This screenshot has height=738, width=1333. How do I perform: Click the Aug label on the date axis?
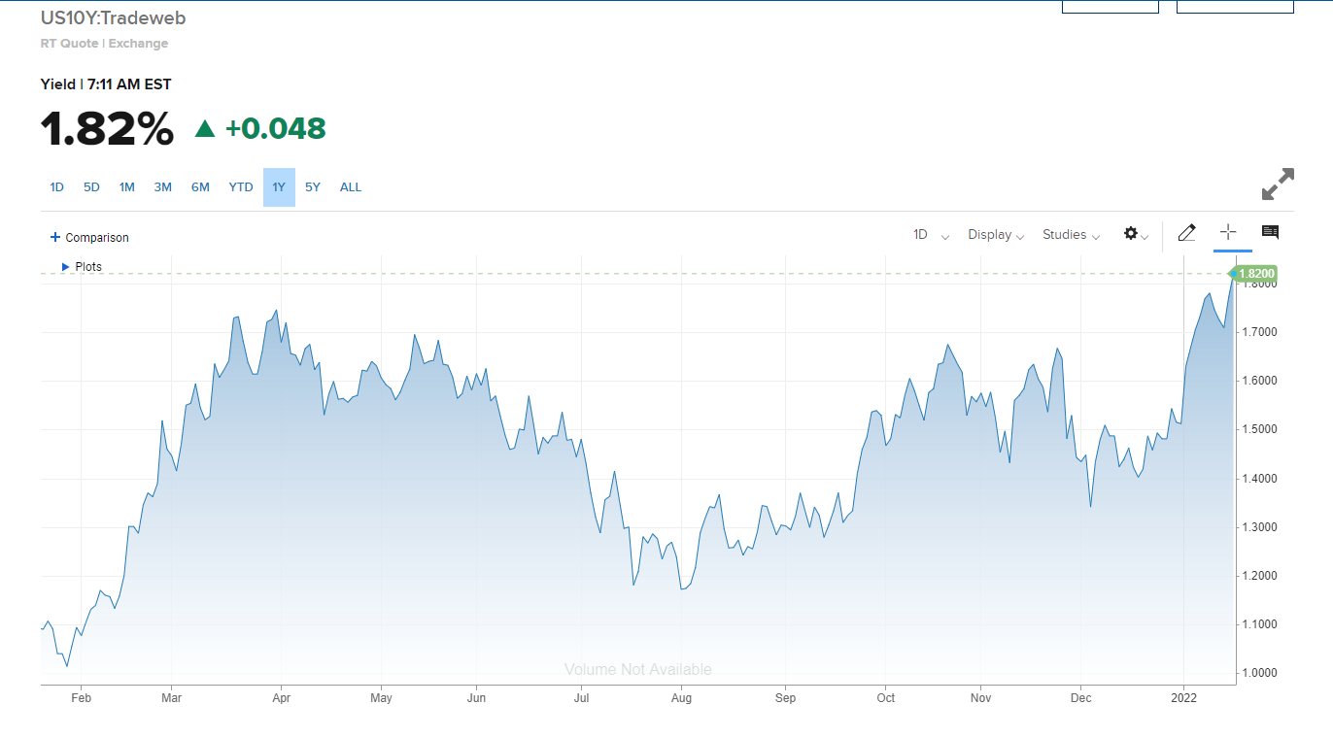point(681,697)
